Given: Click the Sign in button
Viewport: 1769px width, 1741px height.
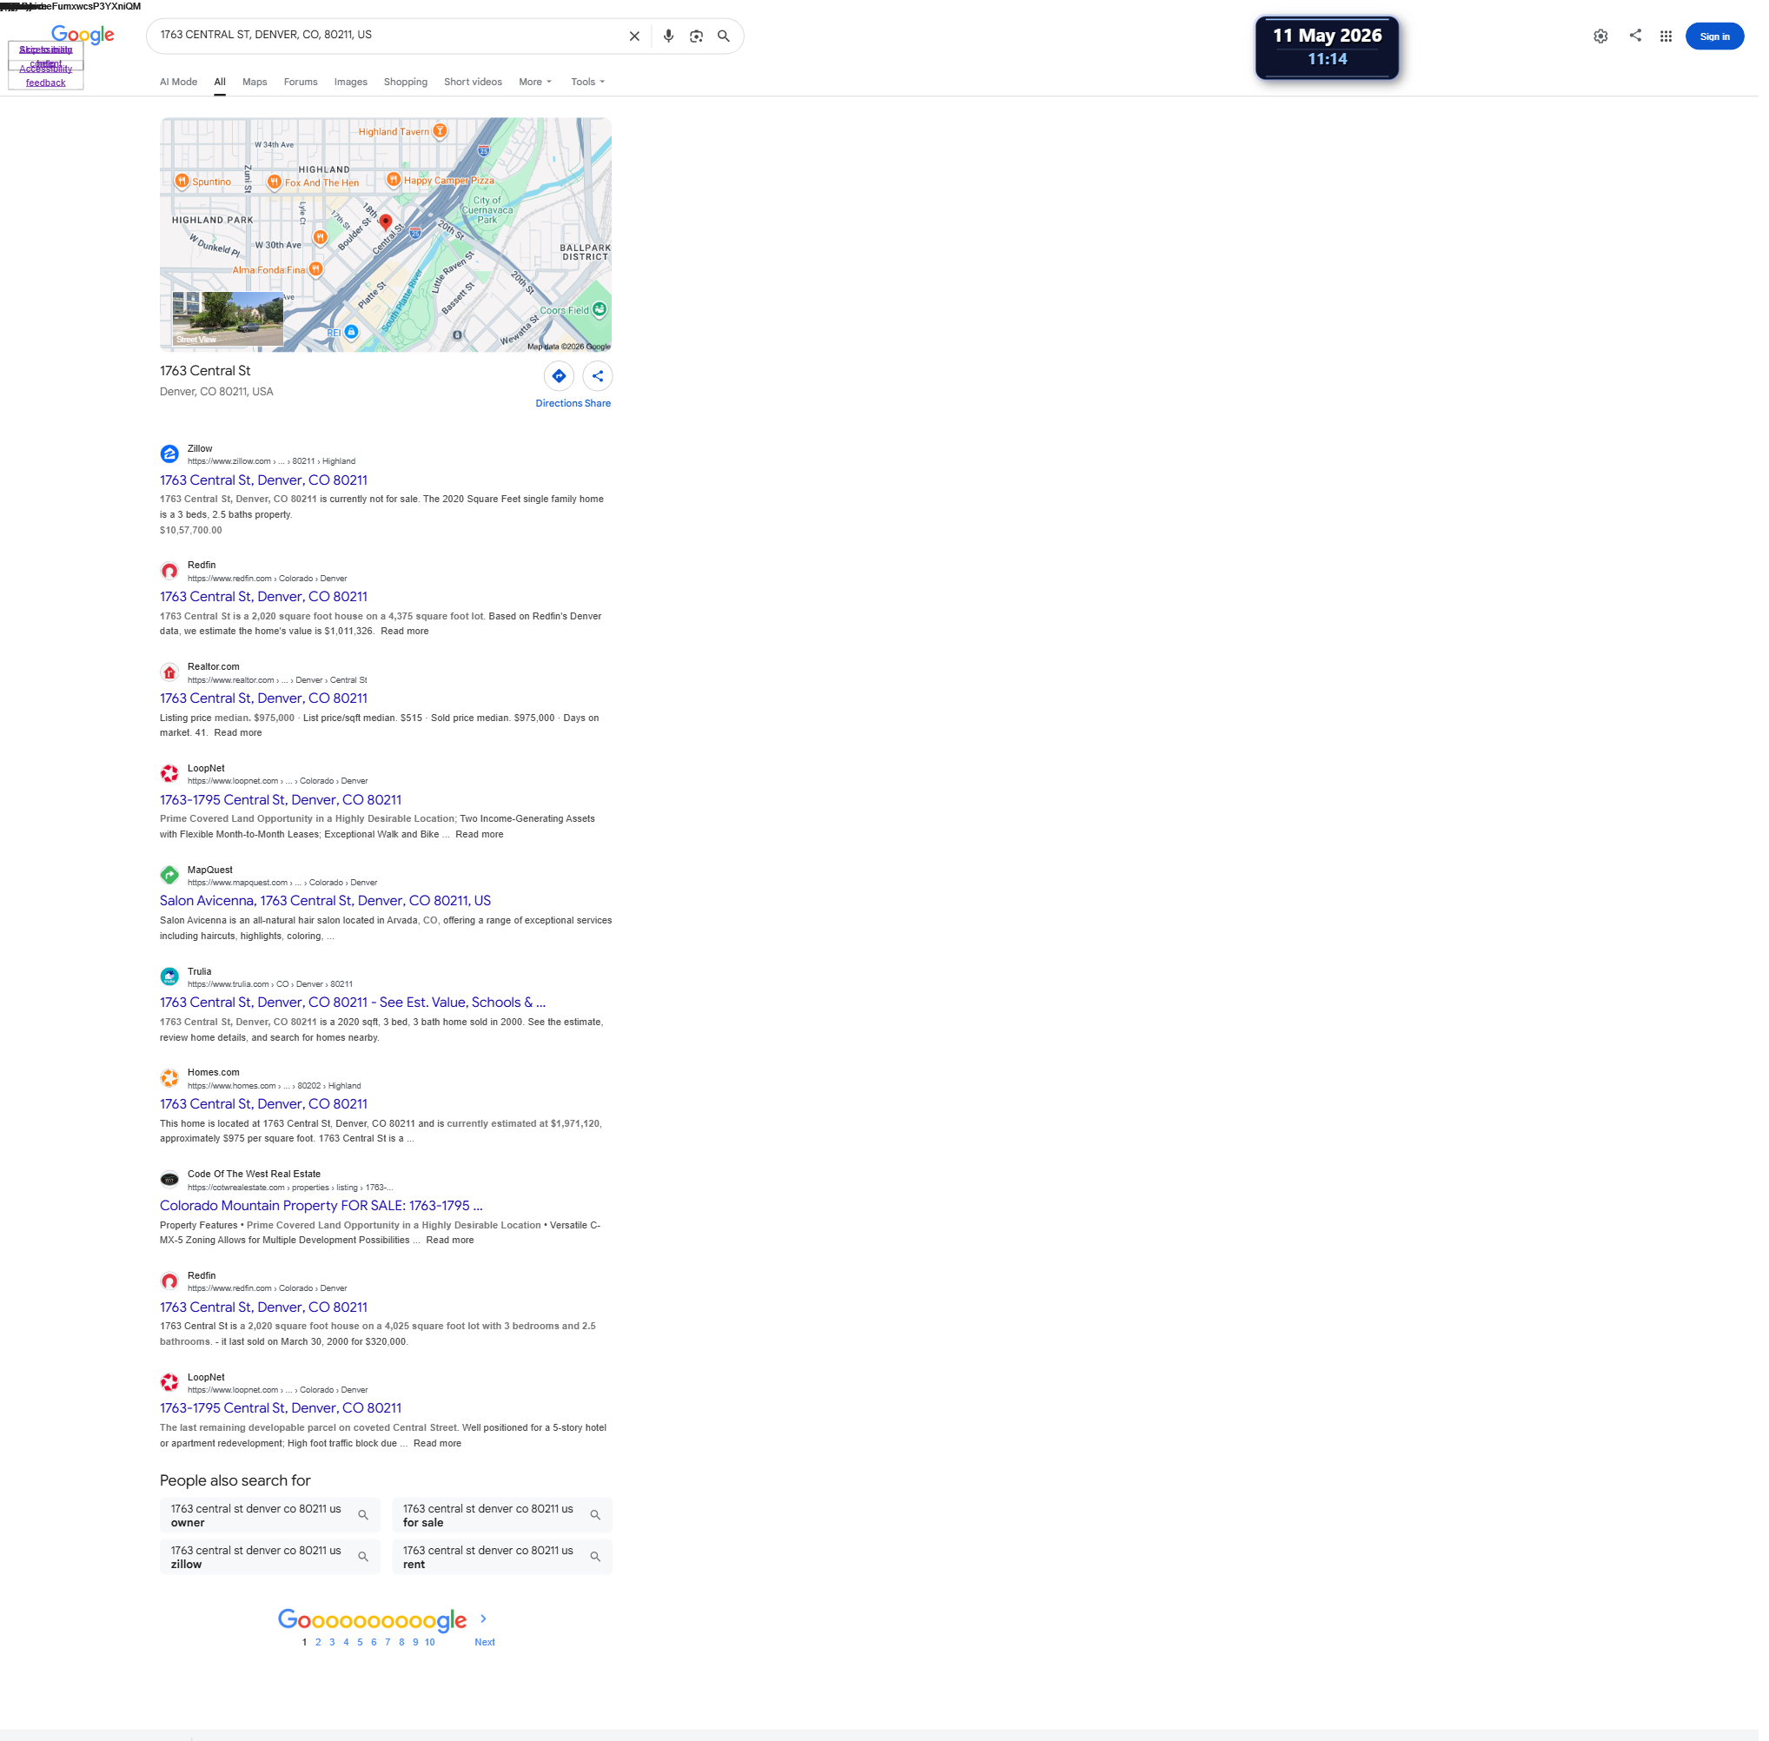Looking at the screenshot, I should pyautogui.click(x=1714, y=36).
